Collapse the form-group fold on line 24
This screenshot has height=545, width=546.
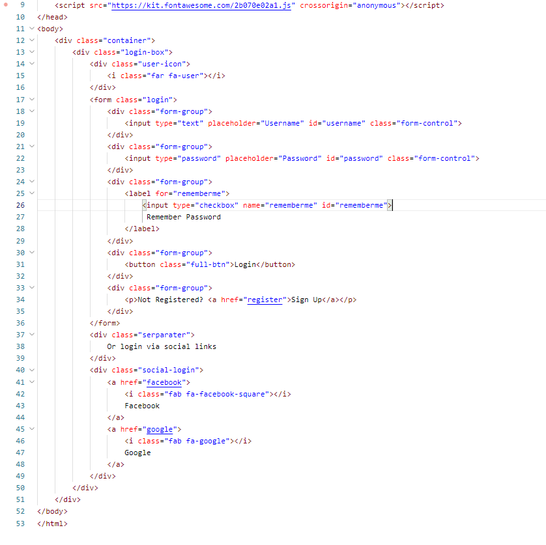[x=32, y=182]
